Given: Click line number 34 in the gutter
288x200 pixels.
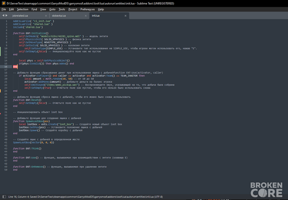Looking at the screenshot, I should pyautogui.click(x=6, y=121).
